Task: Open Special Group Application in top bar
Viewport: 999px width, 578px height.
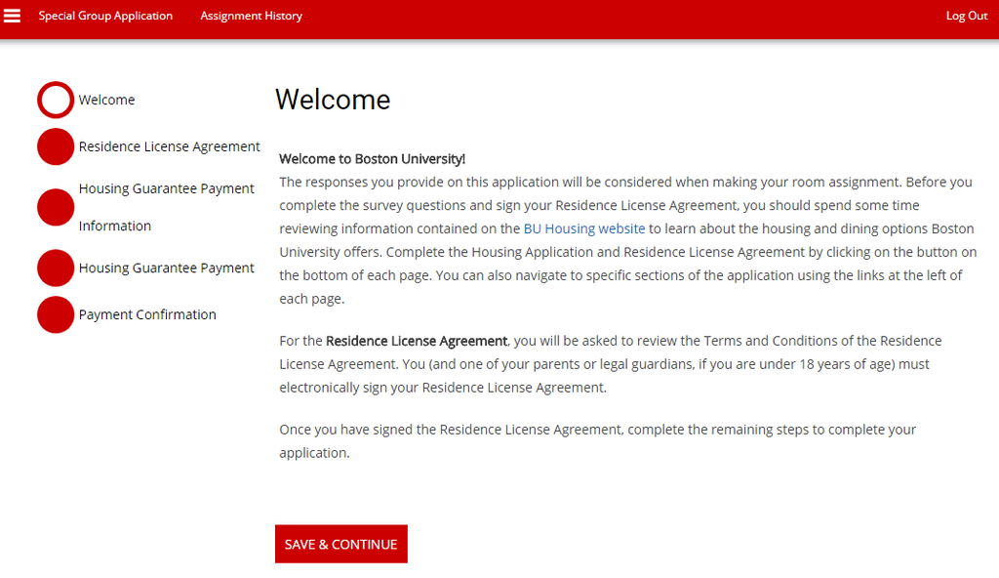Action: (105, 16)
